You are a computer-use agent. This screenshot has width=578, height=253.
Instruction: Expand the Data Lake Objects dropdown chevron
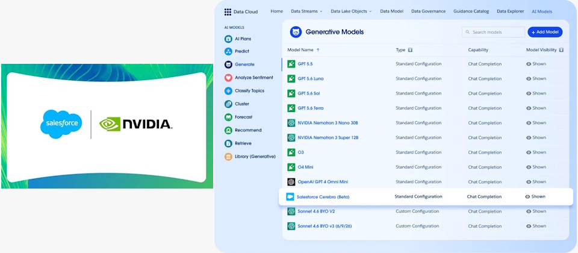370,12
